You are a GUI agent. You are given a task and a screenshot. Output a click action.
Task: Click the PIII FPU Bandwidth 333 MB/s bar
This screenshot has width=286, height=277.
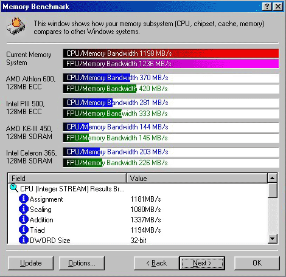[171, 114]
